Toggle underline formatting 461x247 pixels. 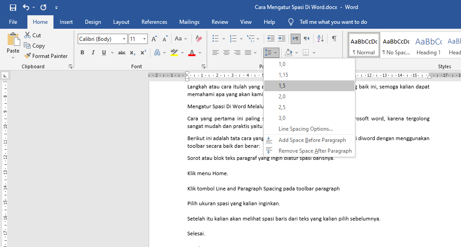104,53
